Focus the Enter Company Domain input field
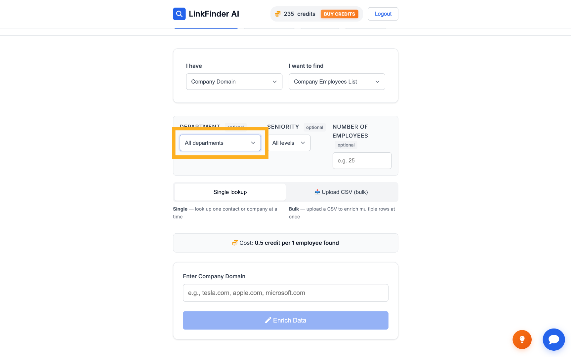 coord(286,293)
